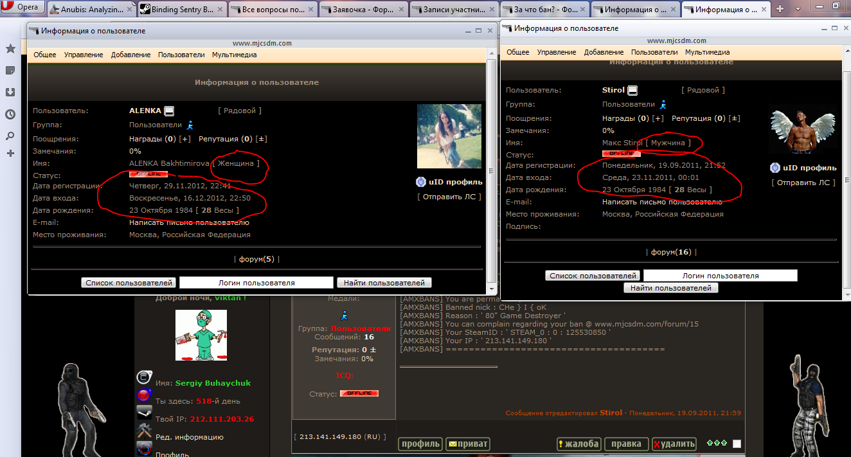The height and width of the screenshot is (457, 851).
Task: Click 'Список пользователей' button in Stirol window
Action: pyautogui.click(x=593, y=276)
